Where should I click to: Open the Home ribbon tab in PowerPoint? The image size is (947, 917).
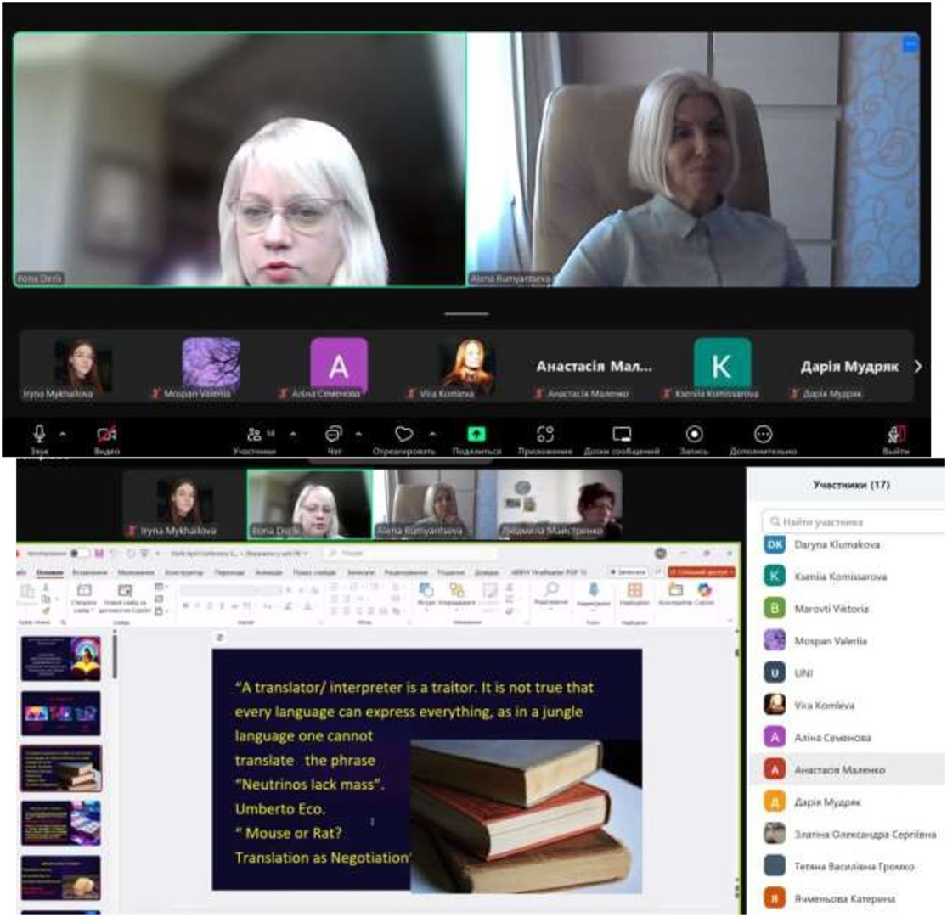click(x=49, y=571)
